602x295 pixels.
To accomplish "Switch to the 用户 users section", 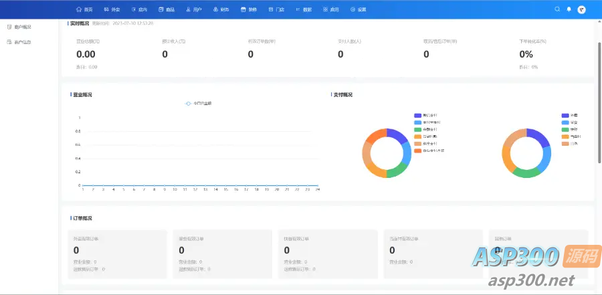I will (193, 10).
